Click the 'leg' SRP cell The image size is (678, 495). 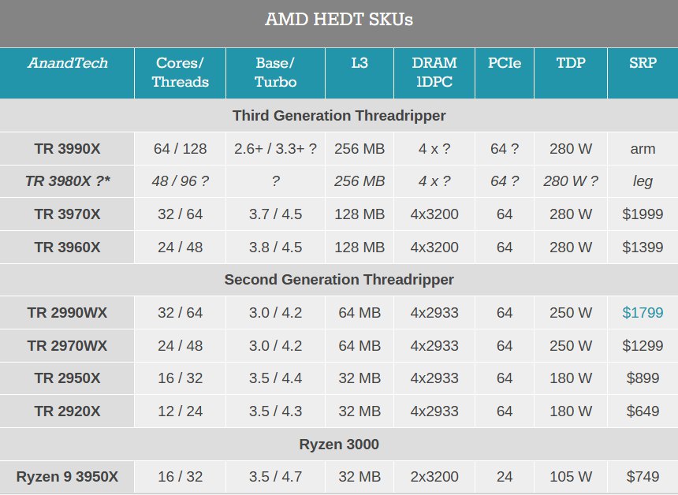(643, 181)
